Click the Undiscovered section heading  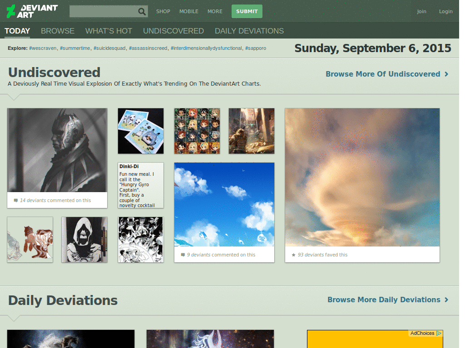click(x=54, y=72)
